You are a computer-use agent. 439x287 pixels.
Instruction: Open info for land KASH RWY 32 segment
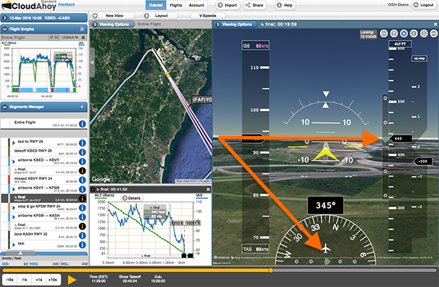(82, 235)
